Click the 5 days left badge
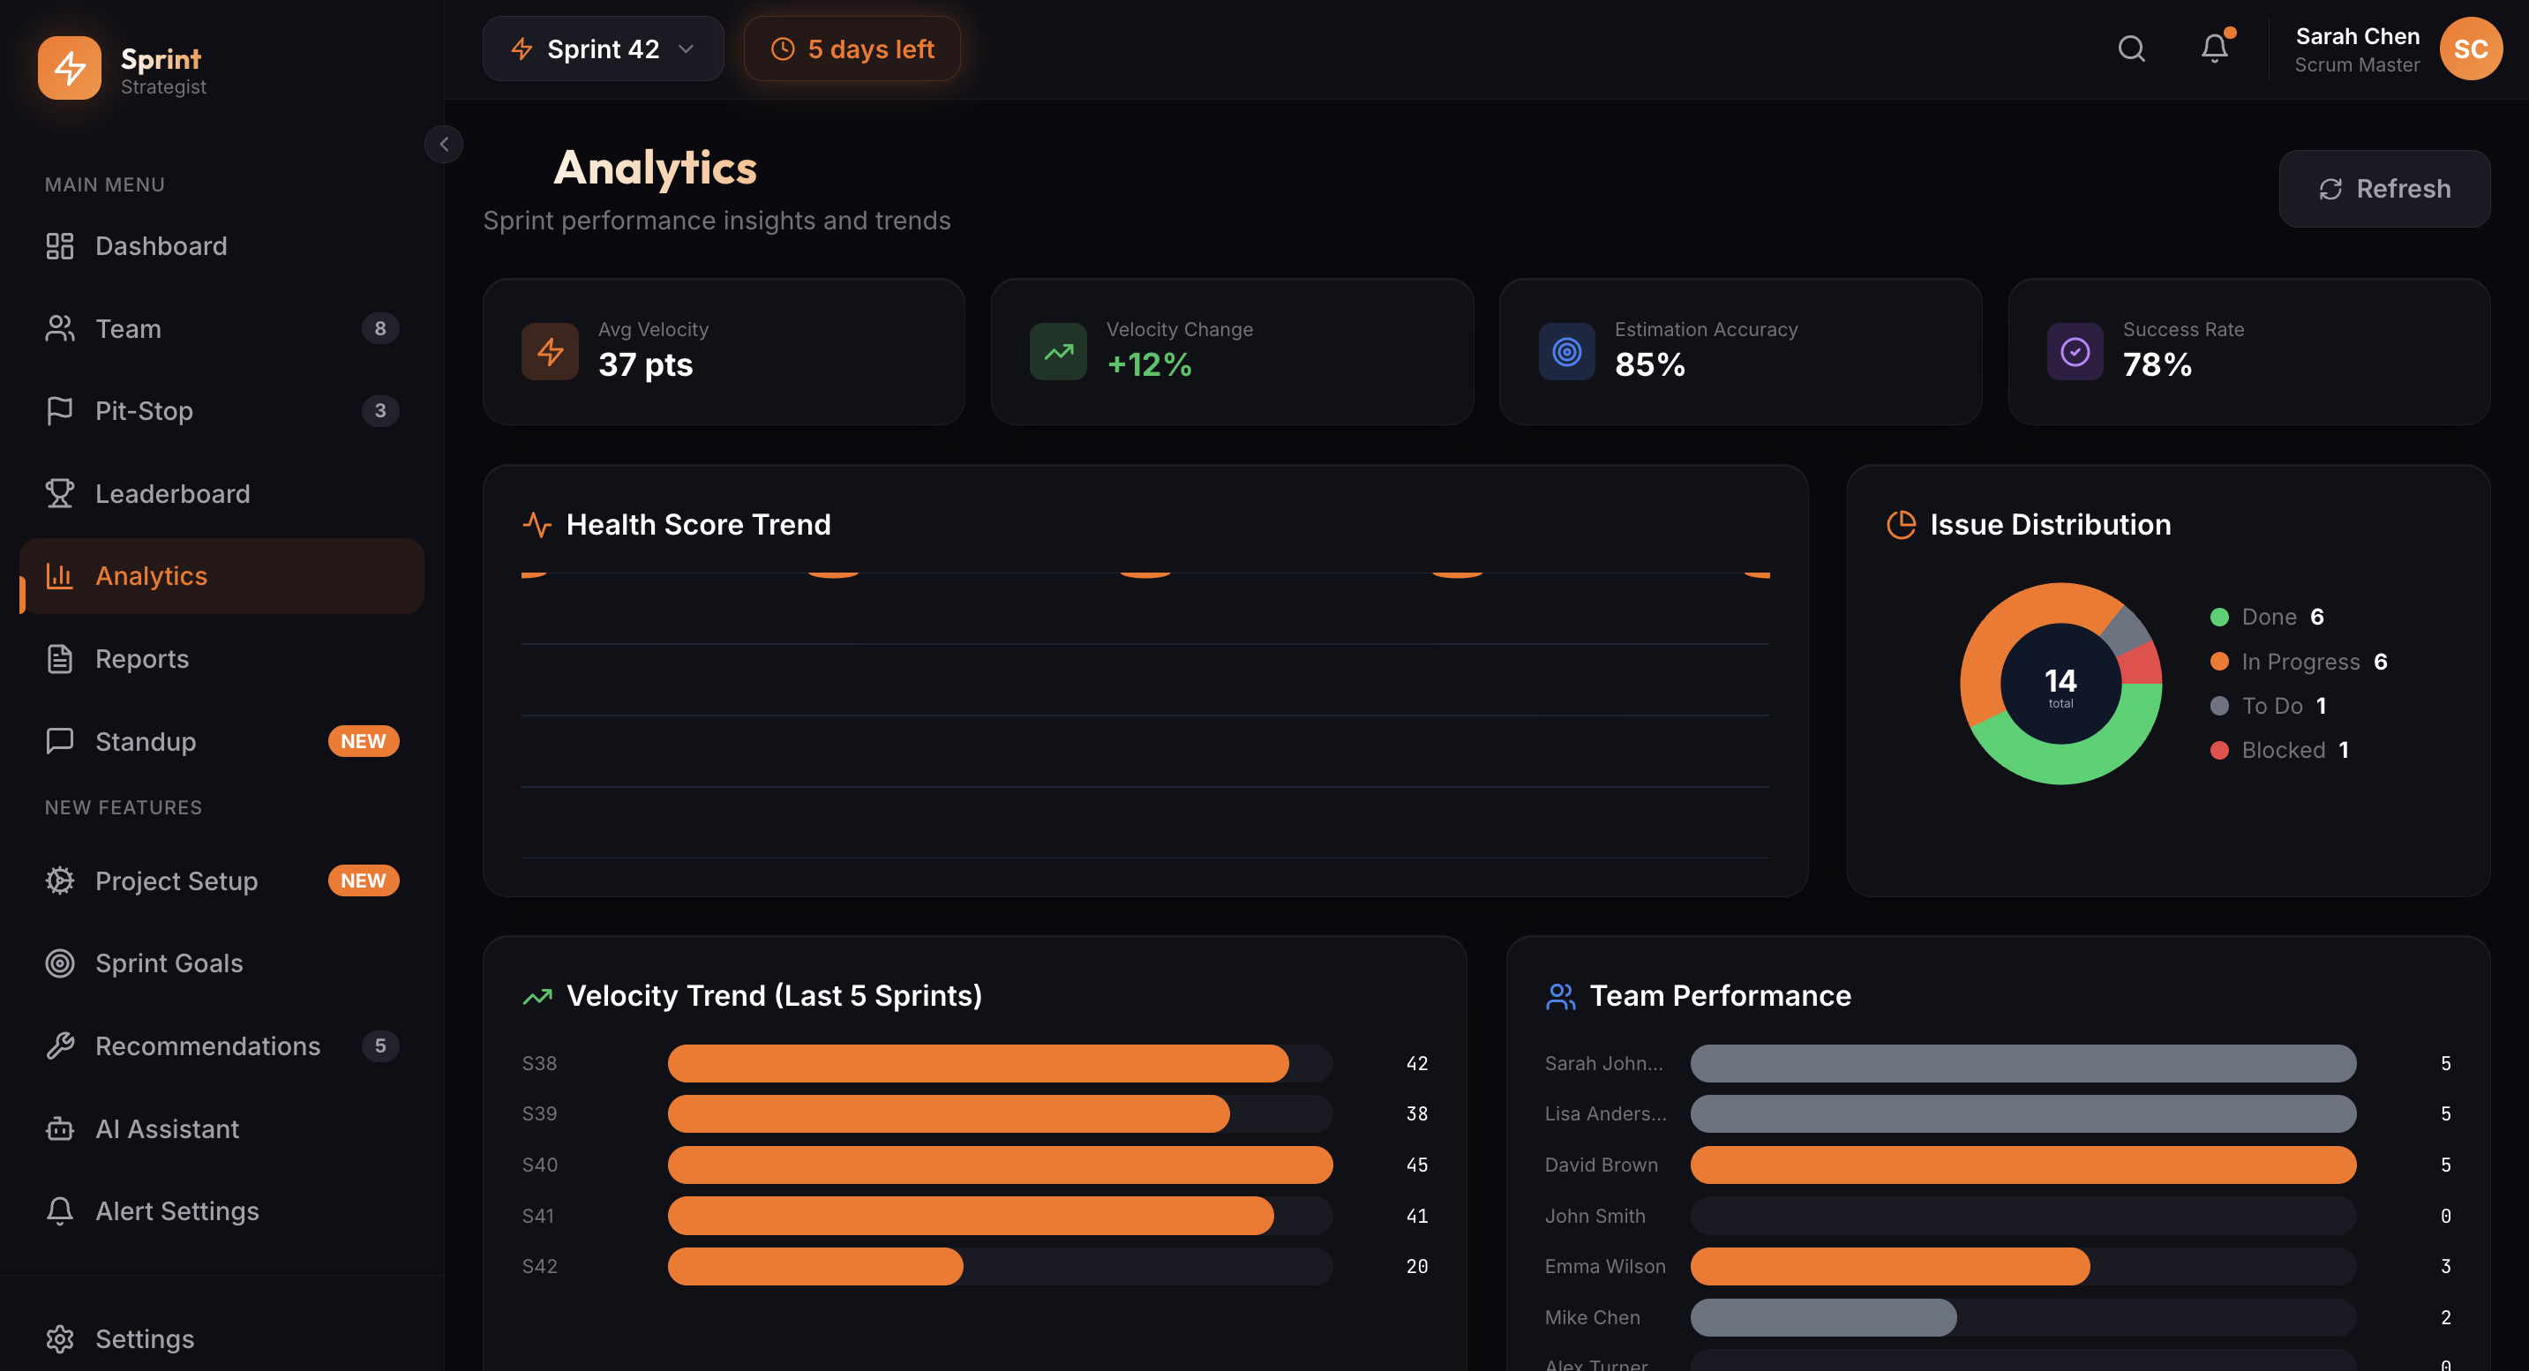 tap(852, 49)
